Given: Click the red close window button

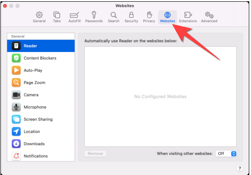Looking at the screenshot, I should click(x=5, y=6).
